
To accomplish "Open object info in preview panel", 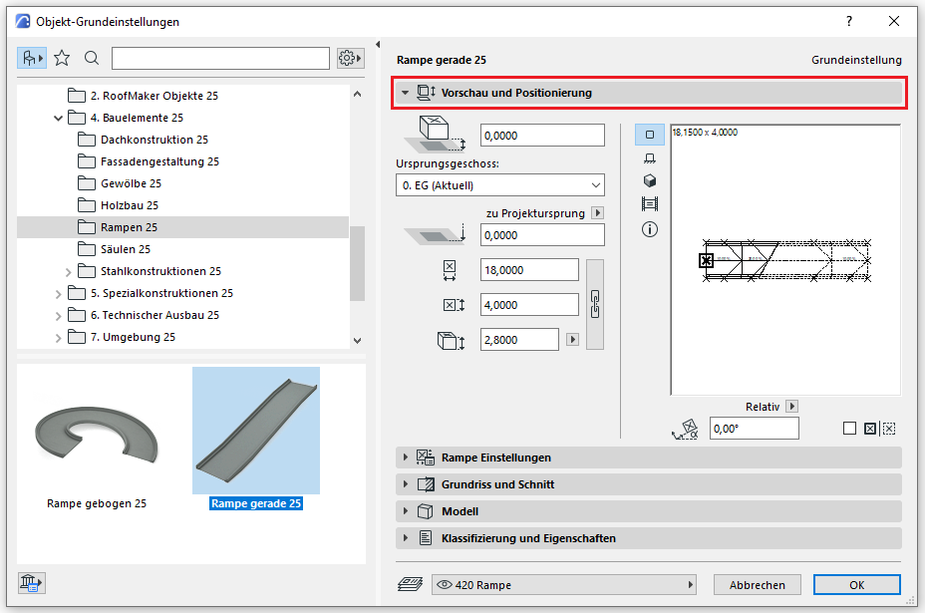I will point(650,228).
